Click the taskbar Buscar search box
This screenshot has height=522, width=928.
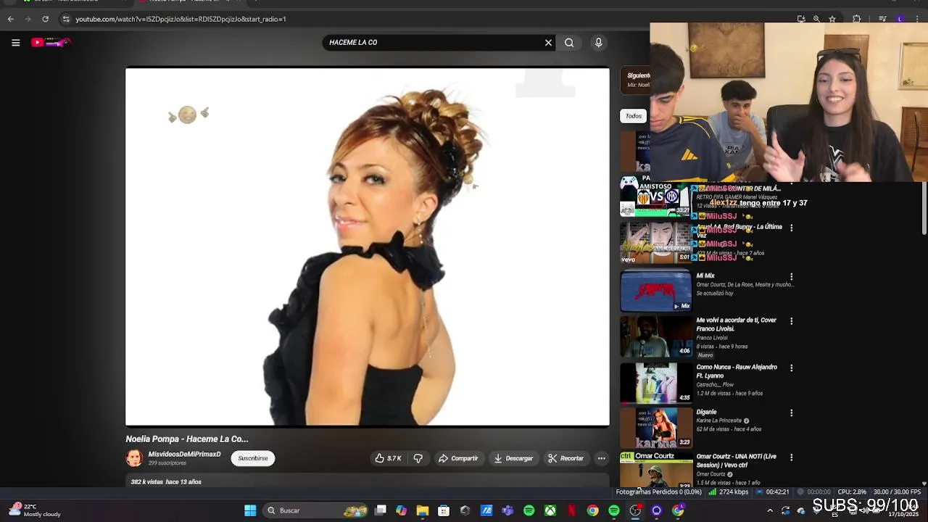pyautogui.click(x=315, y=510)
